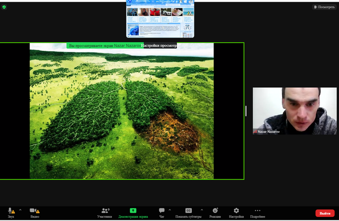
Task: Click the encryption shield icon
Action: 4,7
